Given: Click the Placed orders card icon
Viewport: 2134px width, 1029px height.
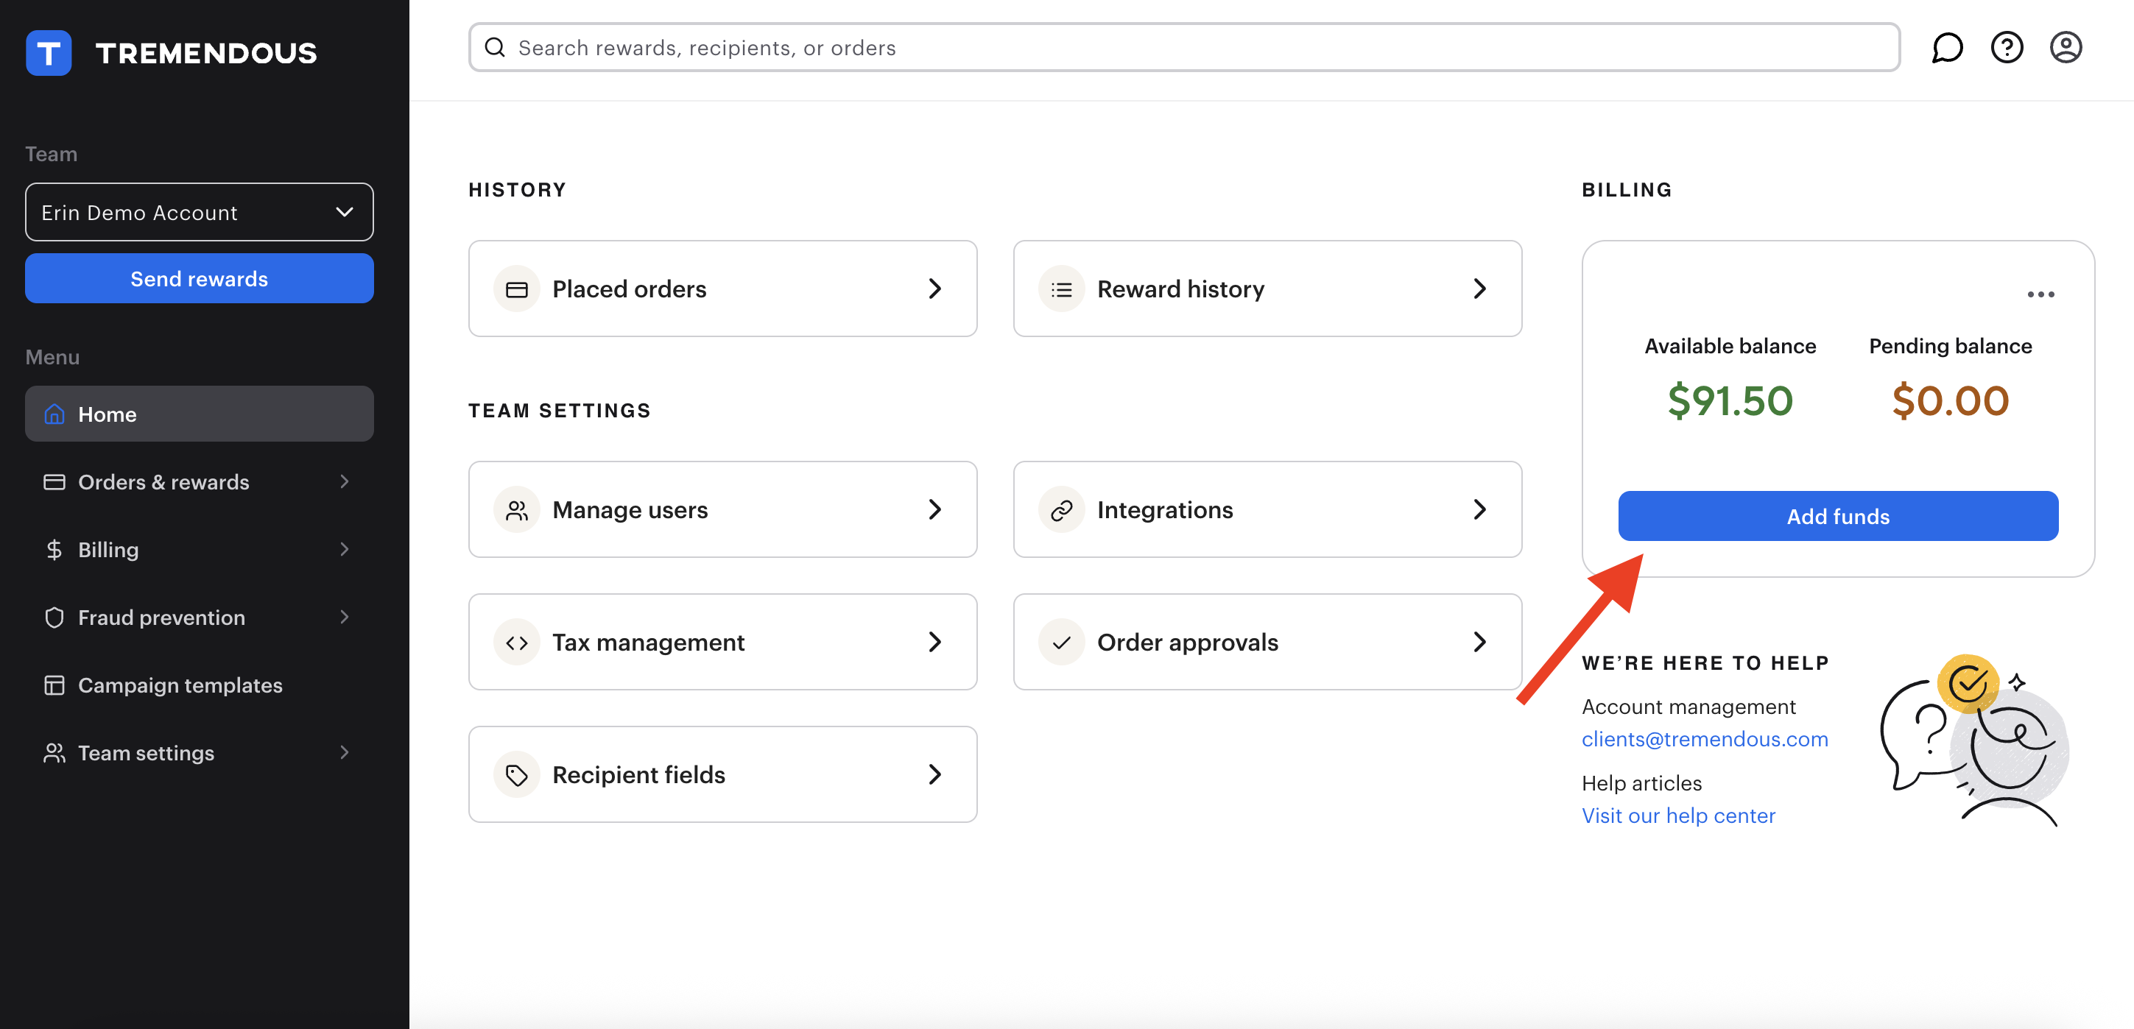Looking at the screenshot, I should point(517,289).
